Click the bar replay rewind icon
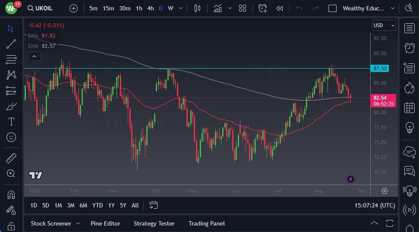Viewport: 419px width, 232px height. 280,8
